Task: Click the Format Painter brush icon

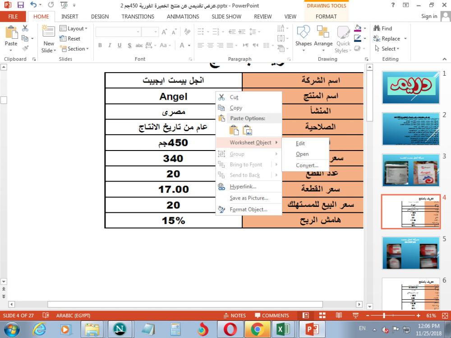Action: [x=25, y=48]
